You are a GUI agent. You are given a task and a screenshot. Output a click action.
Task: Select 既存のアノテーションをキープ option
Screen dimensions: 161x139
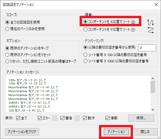27,48
